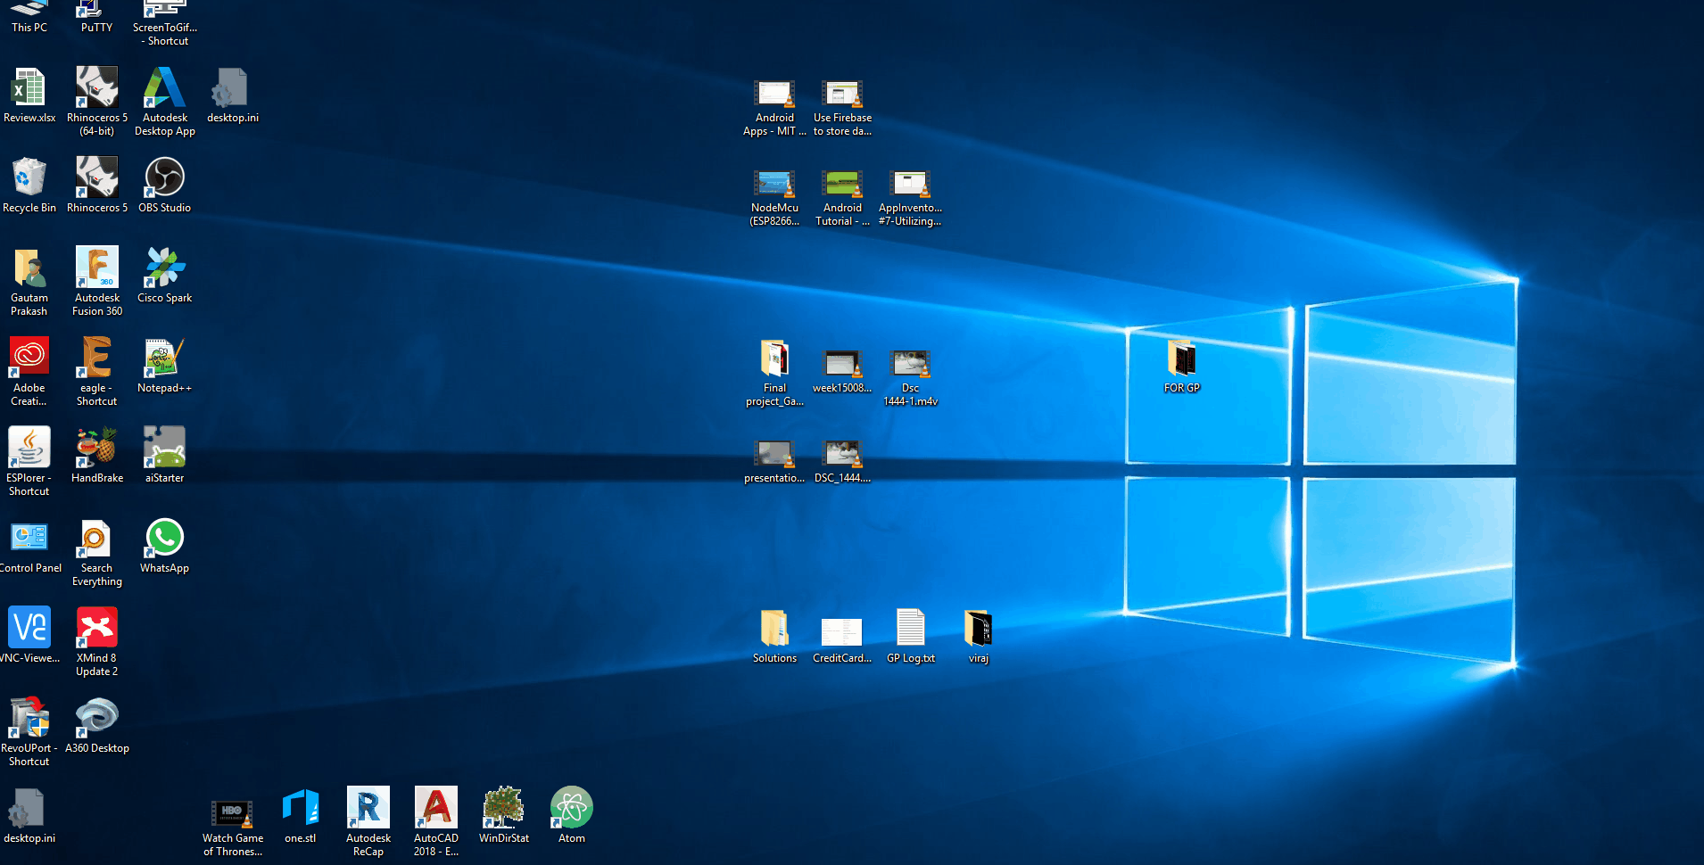1704x865 pixels.
Task: Select desktop.ini file below RevoUPort shortcut
Action: click(29, 816)
